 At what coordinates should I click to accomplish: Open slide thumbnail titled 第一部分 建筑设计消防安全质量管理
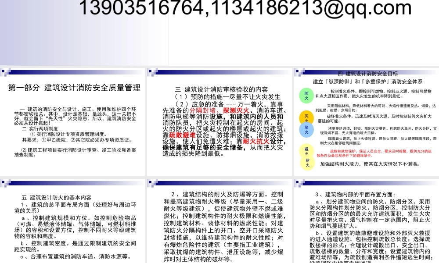point(72,122)
